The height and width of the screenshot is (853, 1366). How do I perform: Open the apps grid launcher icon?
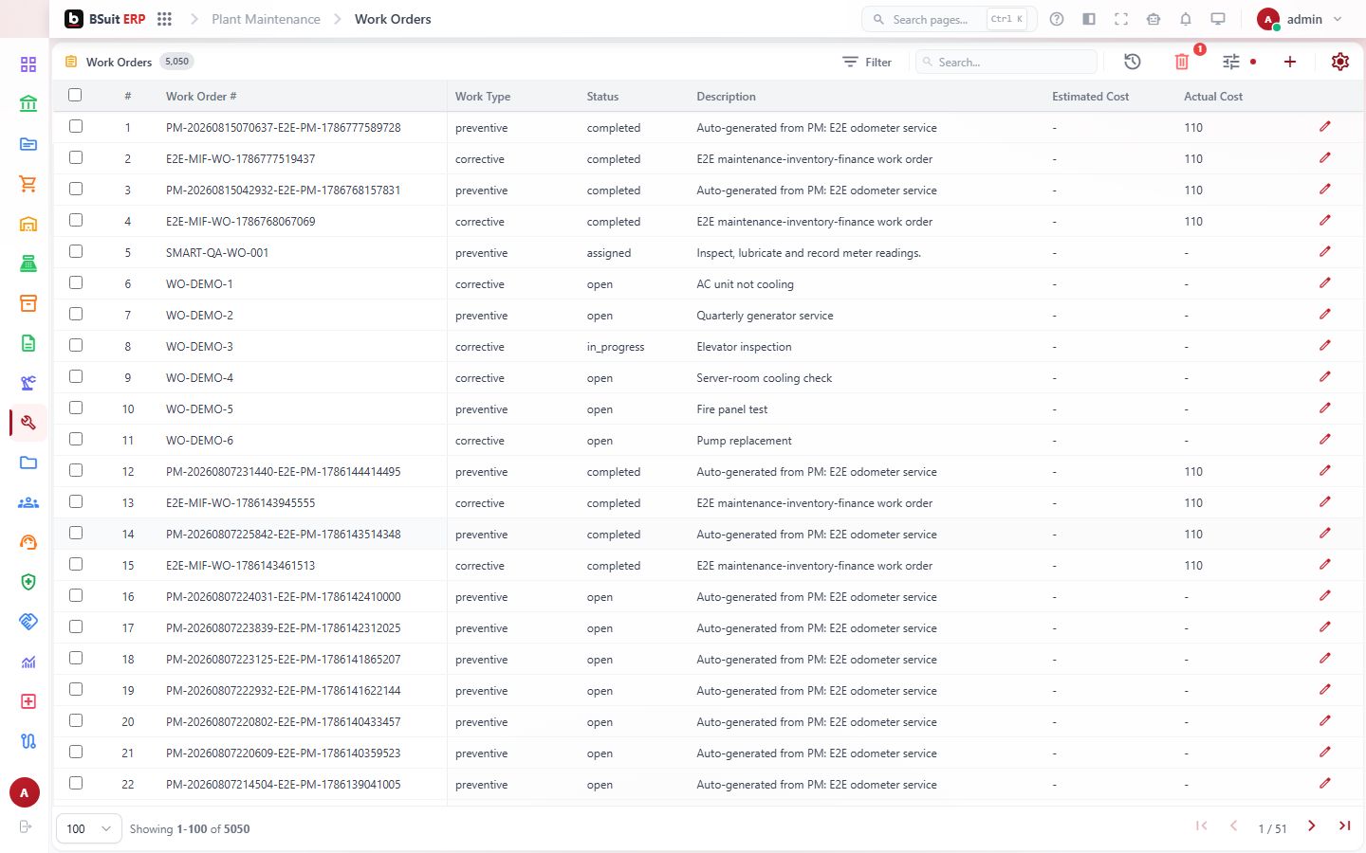coord(164,19)
